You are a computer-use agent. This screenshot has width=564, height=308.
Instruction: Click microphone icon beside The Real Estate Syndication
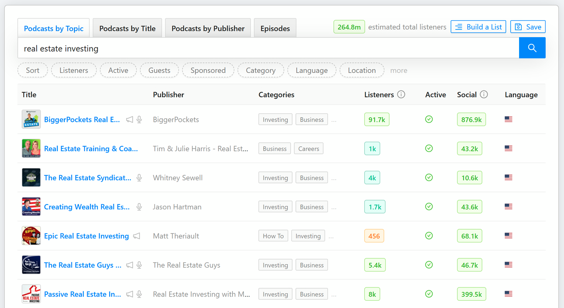point(139,177)
